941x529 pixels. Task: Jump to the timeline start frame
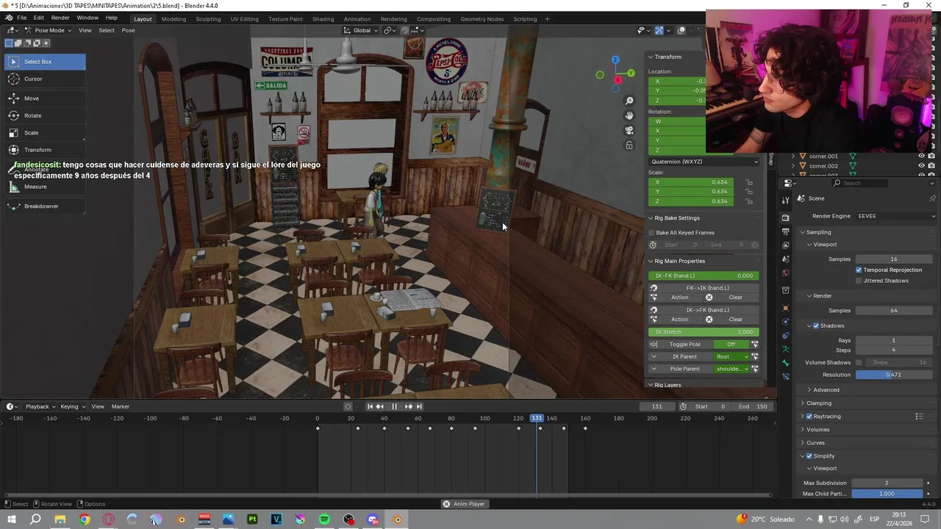(370, 406)
